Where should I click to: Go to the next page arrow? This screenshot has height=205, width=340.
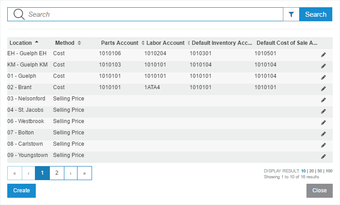(70, 173)
